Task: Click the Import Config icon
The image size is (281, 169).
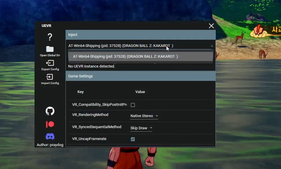Action: point(50,77)
